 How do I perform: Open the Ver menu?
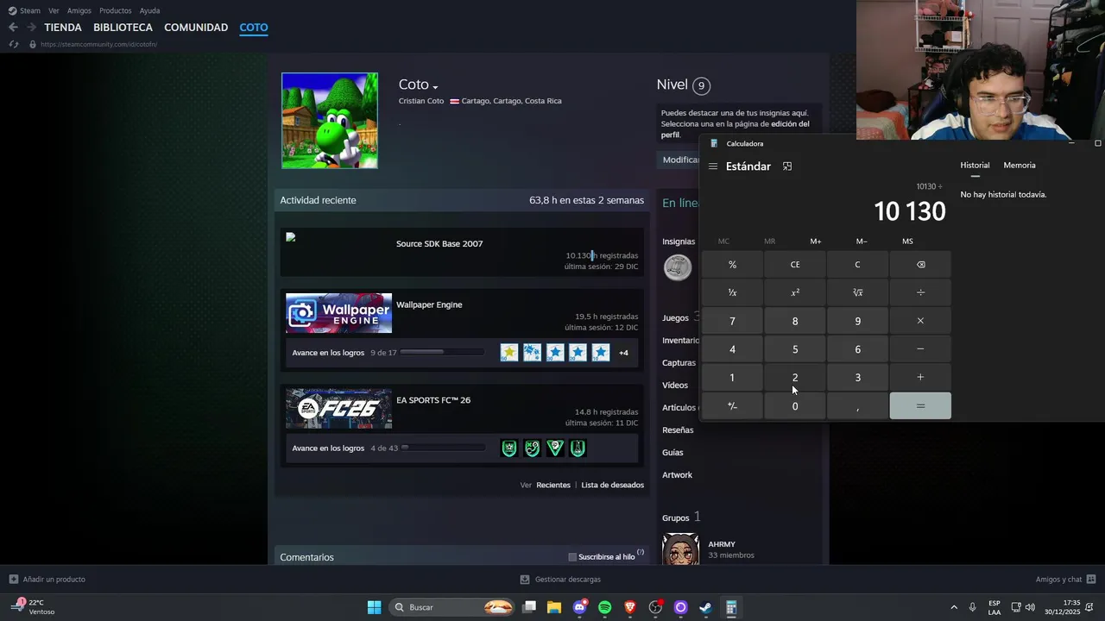[x=54, y=10]
